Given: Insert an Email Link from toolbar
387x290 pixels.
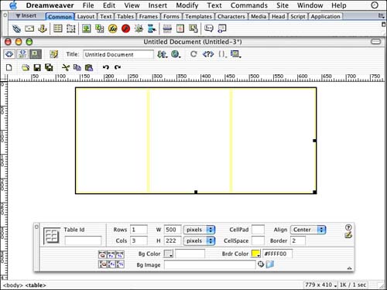Looking at the screenshot, I should (29, 29).
